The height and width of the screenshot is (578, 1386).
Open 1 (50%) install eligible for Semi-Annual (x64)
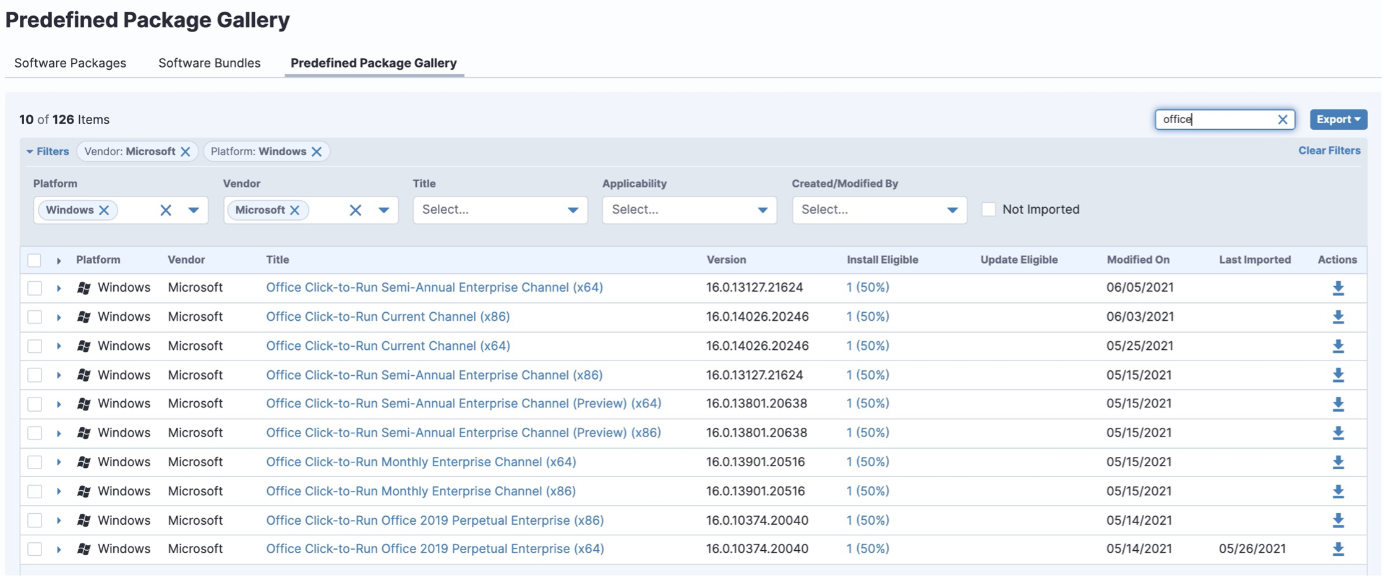(868, 287)
